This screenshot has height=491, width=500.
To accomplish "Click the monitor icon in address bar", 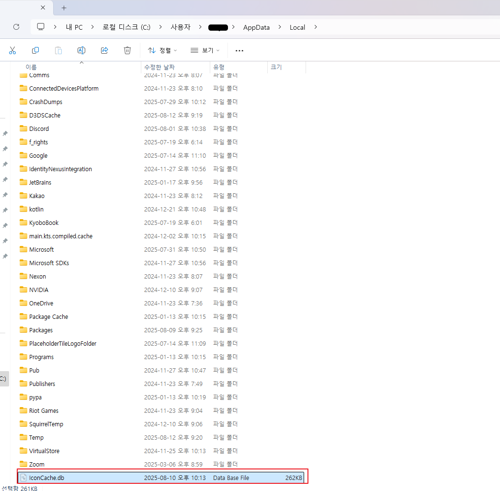I will [41, 27].
